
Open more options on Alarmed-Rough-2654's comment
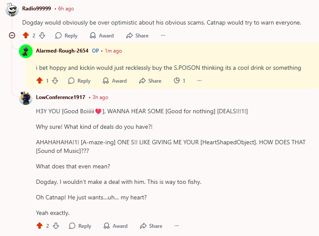pos(199,81)
